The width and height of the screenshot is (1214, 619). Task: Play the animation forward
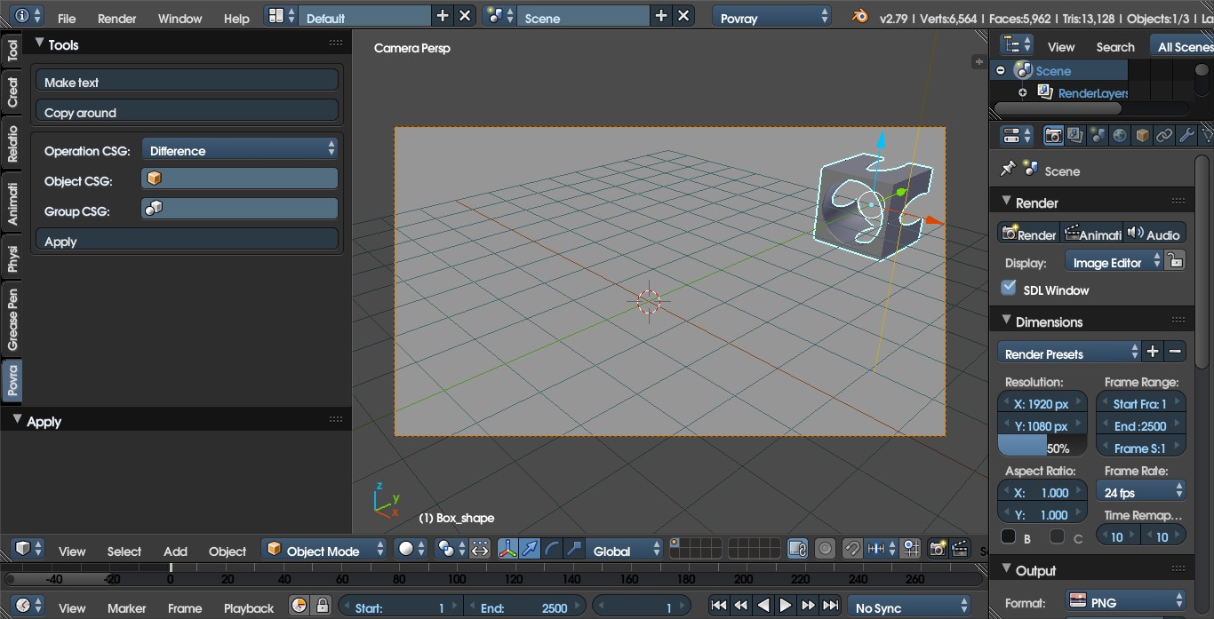pyautogui.click(x=786, y=607)
